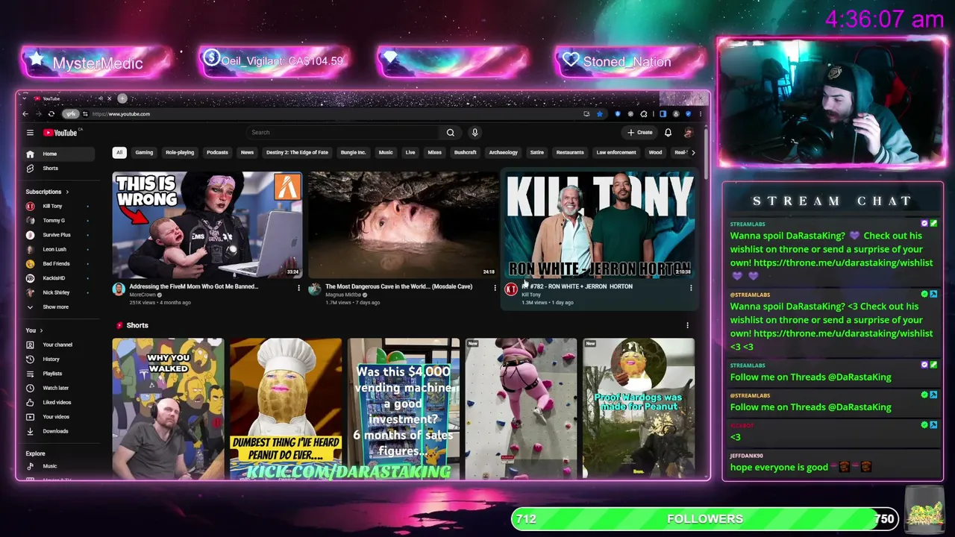Image resolution: width=955 pixels, height=537 pixels.
Task: Open the Addressing the FiveM Mom video title
Action: (x=193, y=286)
